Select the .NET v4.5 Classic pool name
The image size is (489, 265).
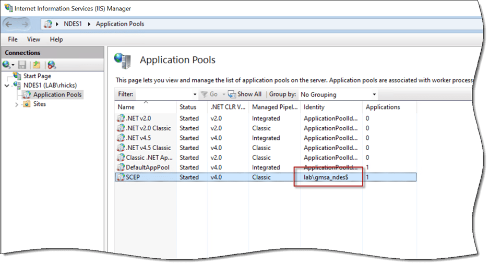coord(148,148)
